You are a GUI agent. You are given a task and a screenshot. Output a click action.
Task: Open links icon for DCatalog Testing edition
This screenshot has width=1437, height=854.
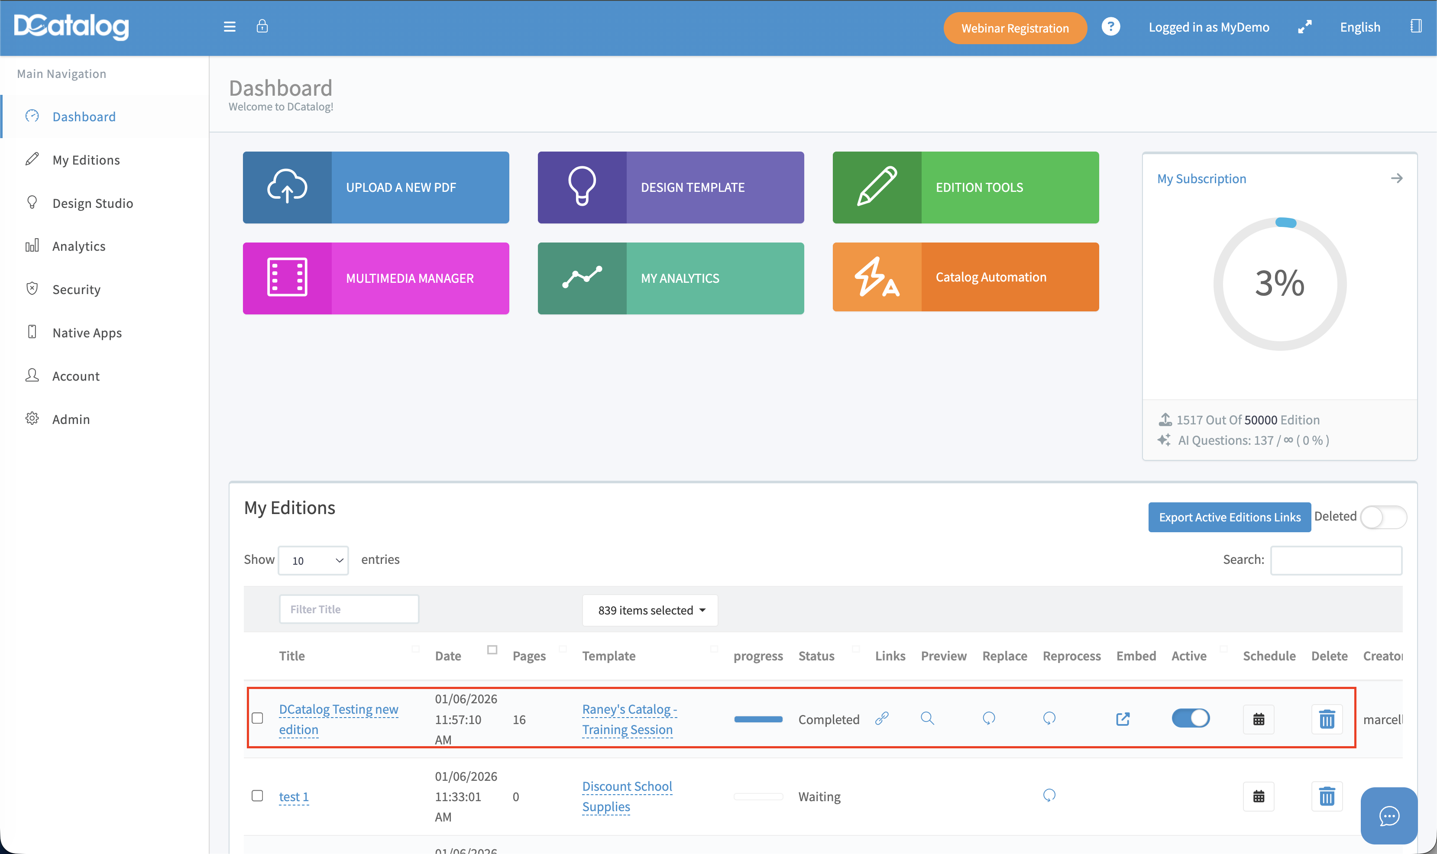pos(882,718)
